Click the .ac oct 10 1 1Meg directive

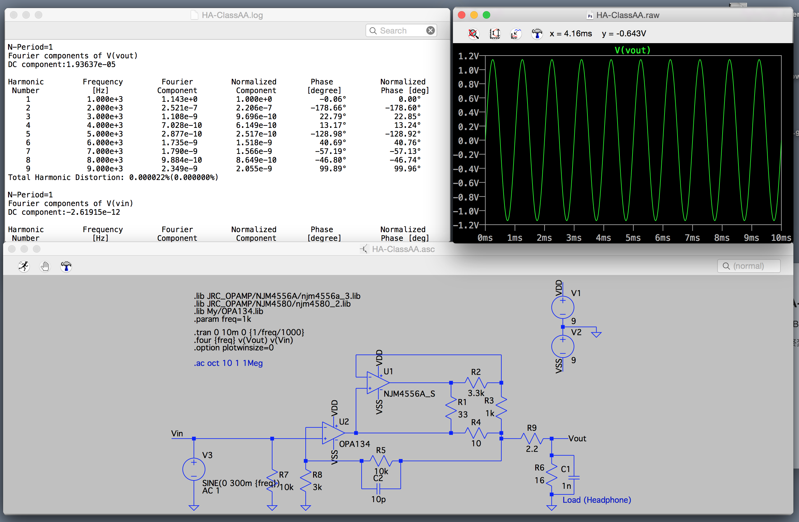(228, 363)
